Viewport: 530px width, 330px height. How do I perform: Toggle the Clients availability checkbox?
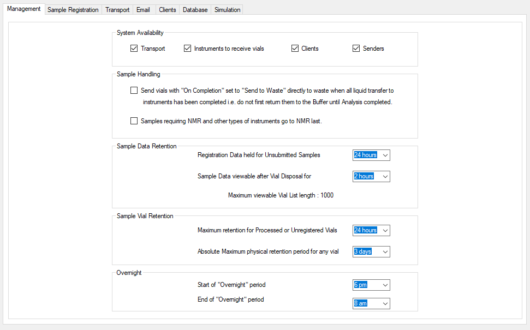[x=295, y=48]
